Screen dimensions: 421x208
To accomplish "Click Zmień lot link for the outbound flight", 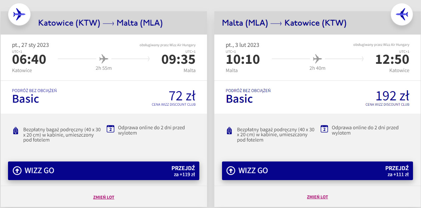I will point(104,197).
